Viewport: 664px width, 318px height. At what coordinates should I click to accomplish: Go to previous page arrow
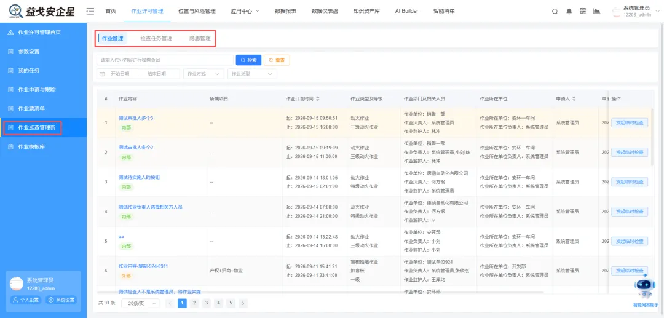(x=170, y=303)
